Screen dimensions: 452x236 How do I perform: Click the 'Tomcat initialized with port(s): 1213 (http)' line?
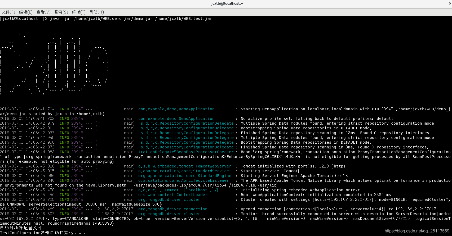(x=293, y=166)
